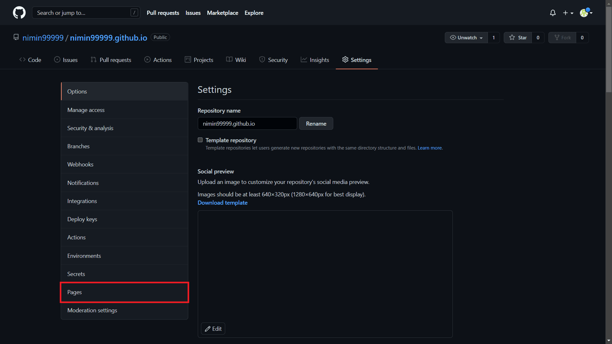Image resolution: width=612 pixels, height=344 pixels.
Task: Open Pages settings in sidebar
Action: (124, 292)
